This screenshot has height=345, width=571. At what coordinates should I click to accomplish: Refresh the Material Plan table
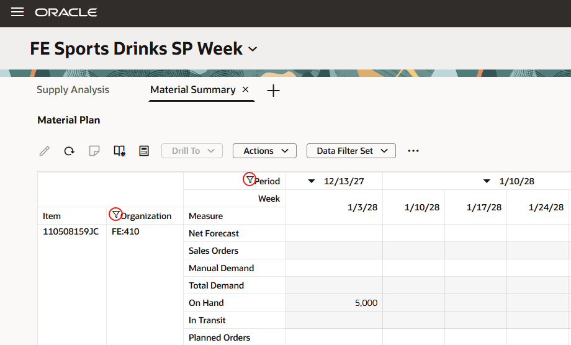(x=69, y=151)
